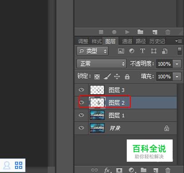The width and height of the screenshot is (184, 173).
Task: Select 图层 1 thumbnail
Action: (97, 115)
